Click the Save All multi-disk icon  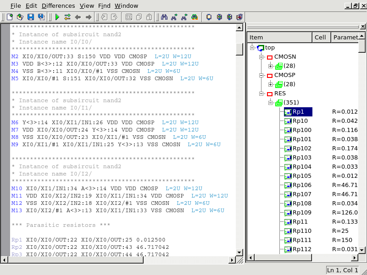point(41,17)
